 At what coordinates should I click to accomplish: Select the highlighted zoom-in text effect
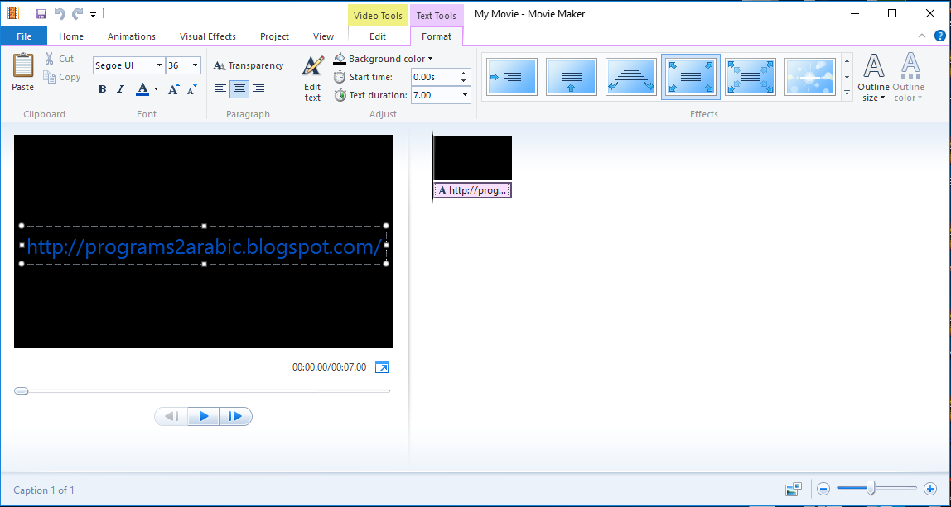coord(691,77)
